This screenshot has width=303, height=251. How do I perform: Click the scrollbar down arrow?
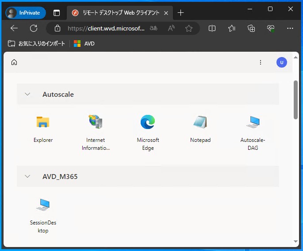[295, 241]
